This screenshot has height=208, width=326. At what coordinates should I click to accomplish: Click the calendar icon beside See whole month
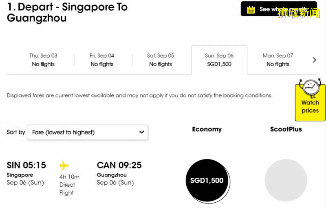pyautogui.click(x=251, y=9)
